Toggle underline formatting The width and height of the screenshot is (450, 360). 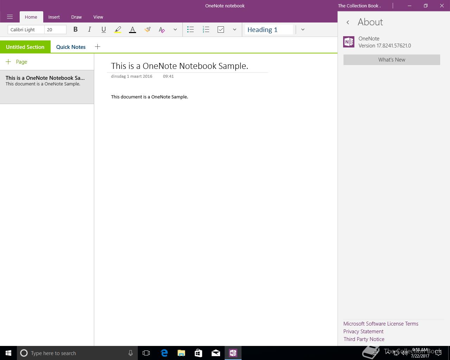(x=103, y=30)
